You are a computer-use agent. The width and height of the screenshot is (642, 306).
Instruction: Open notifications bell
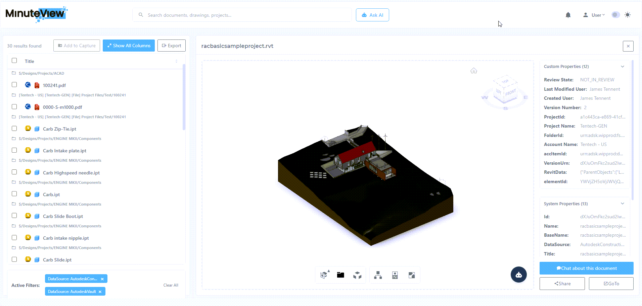pyautogui.click(x=568, y=15)
